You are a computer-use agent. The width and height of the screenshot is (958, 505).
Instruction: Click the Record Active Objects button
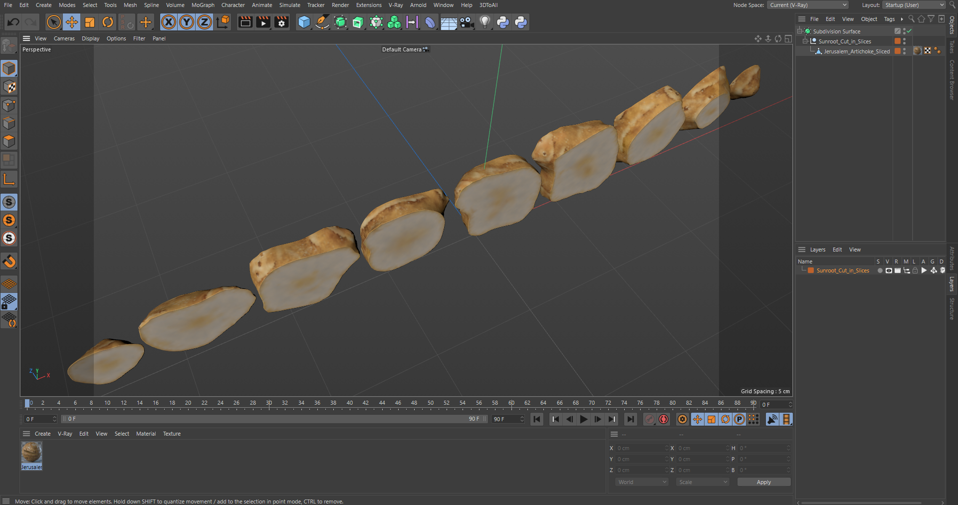[x=649, y=419]
